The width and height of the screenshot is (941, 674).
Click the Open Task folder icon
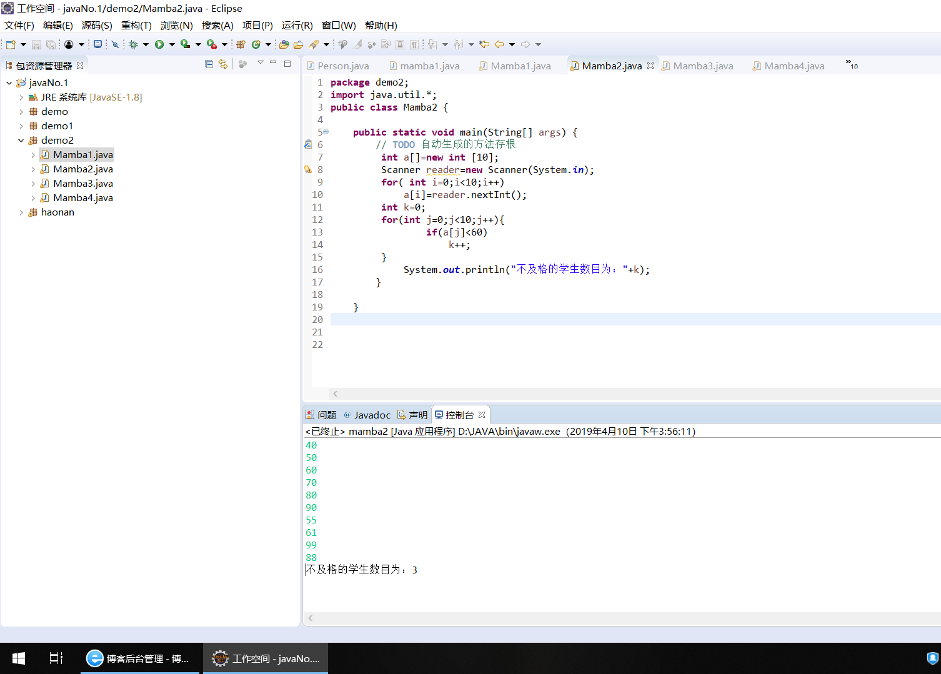pos(299,44)
